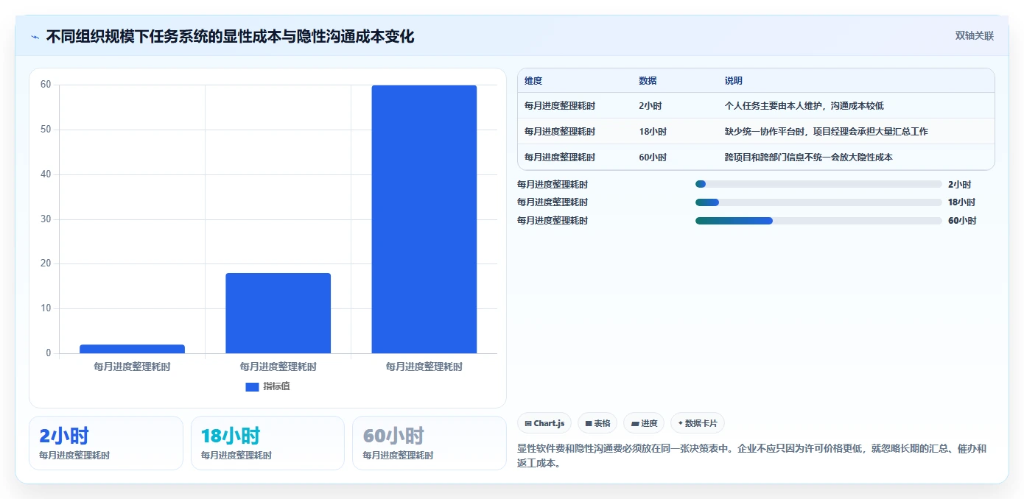Click the progress bar labeled 18小时

[818, 202]
